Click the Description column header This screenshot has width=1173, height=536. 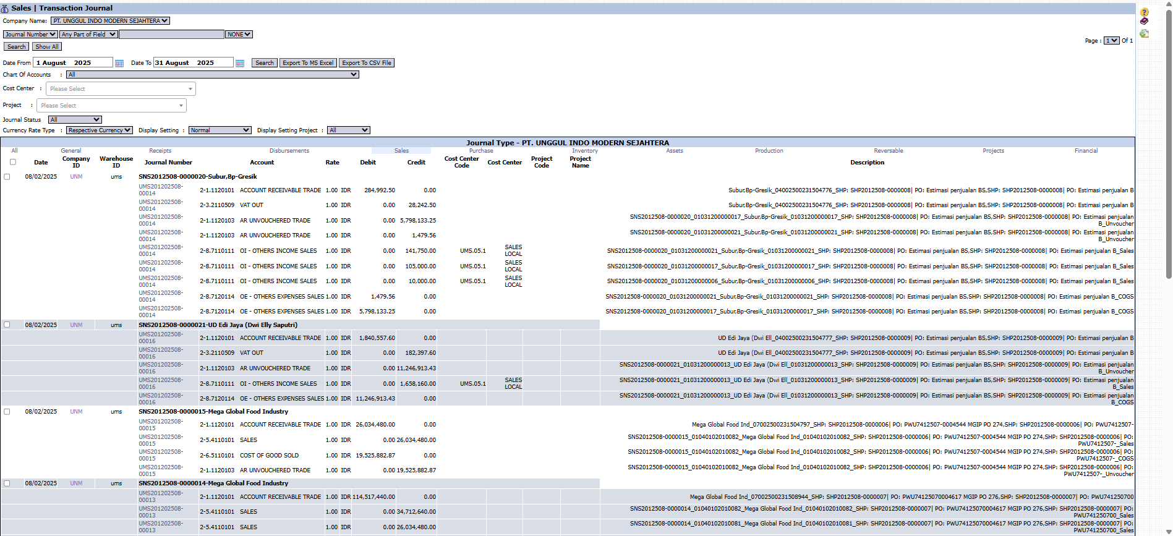tap(867, 163)
